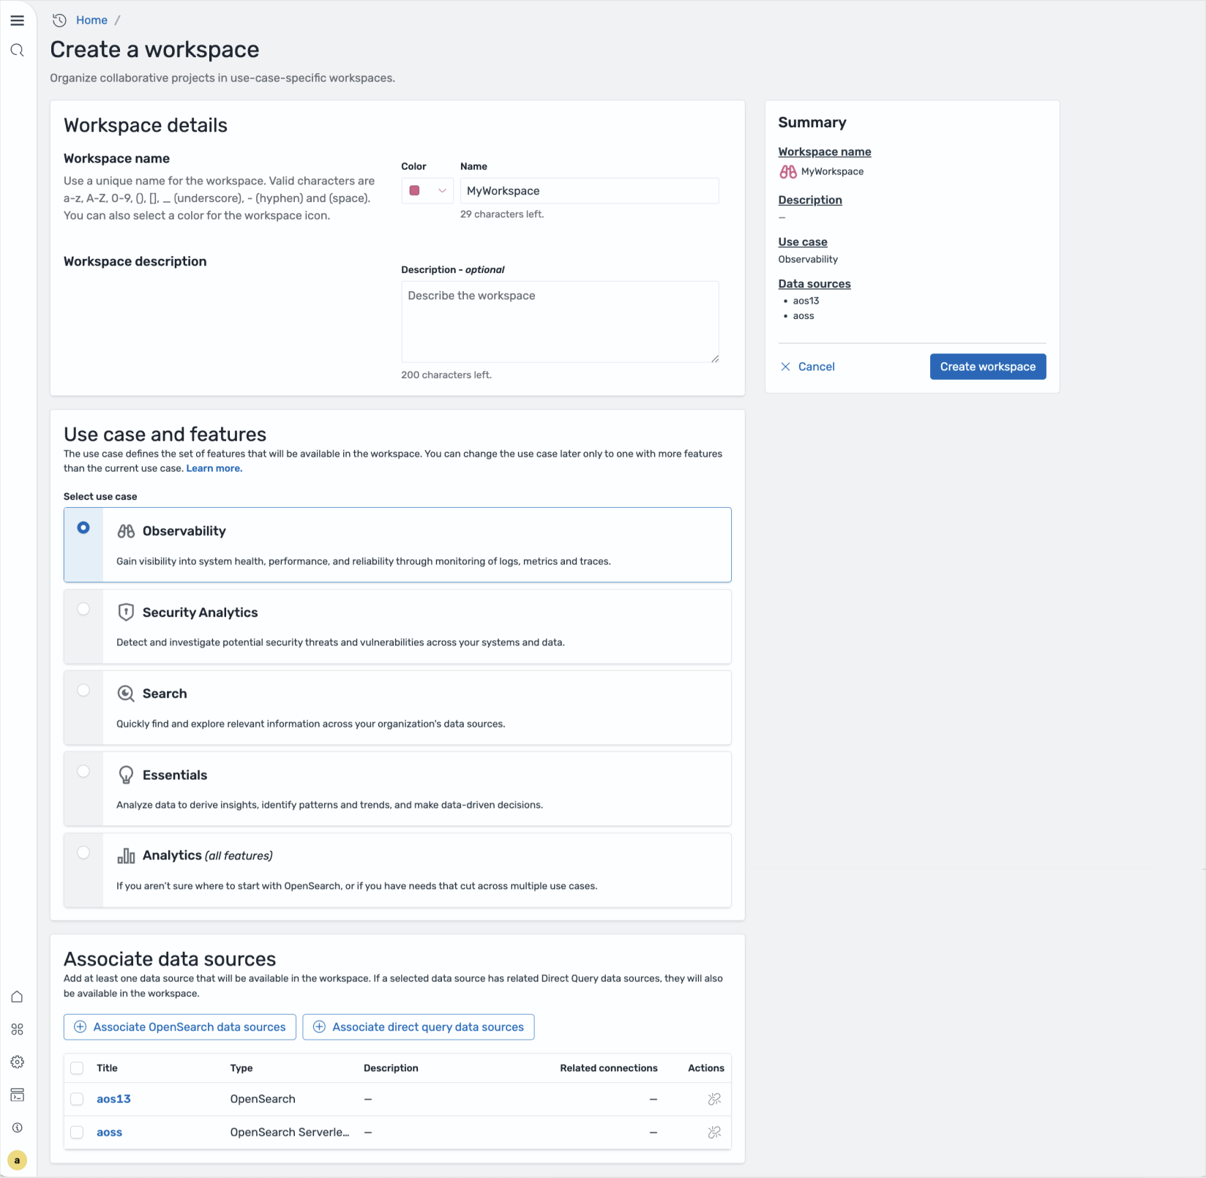Click the binoculars icon in Summary

click(x=788, y=172)
